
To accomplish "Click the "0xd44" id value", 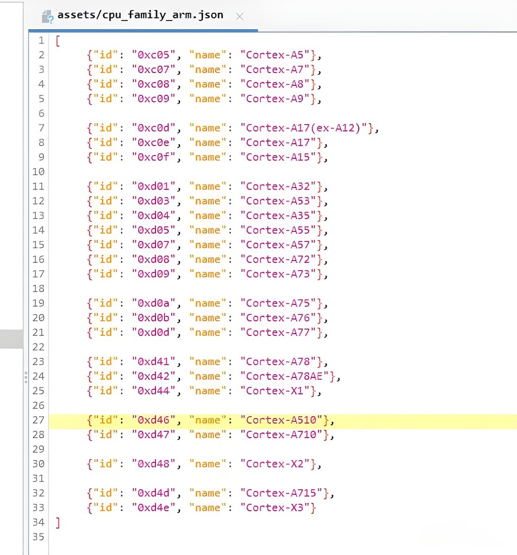I will (154, 391).
